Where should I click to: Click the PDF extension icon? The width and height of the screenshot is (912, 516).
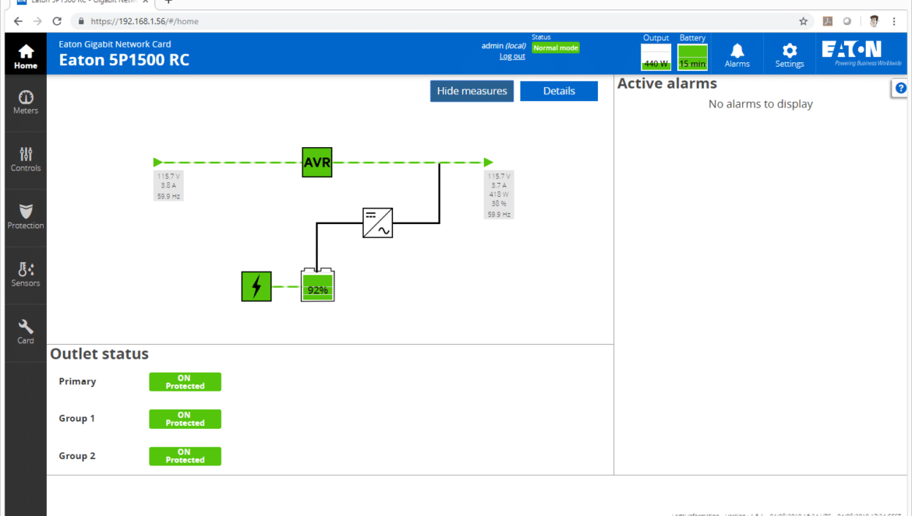click(x=827, y=22)
